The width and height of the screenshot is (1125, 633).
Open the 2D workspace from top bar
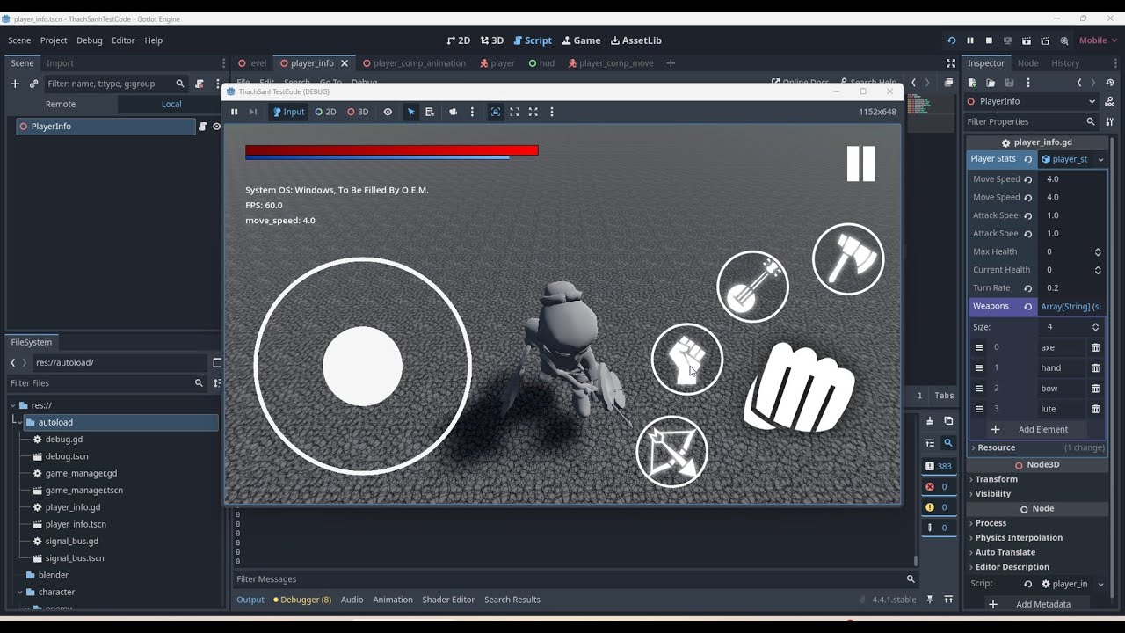459,40
